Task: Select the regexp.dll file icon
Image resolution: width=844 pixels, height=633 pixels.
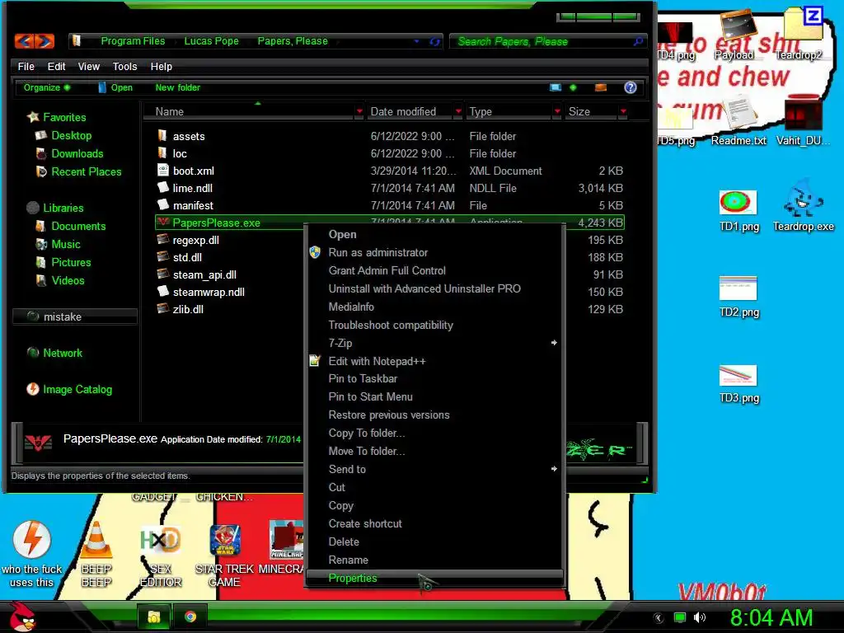Action: 162,240
